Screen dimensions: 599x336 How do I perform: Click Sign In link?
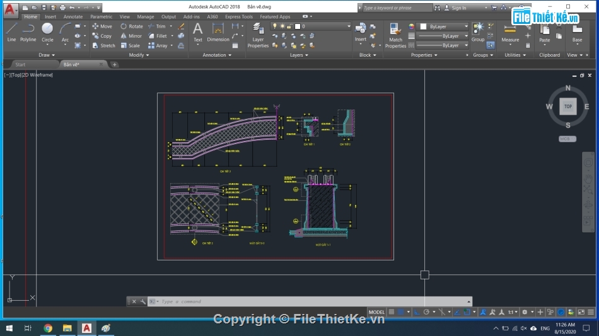coord(458,8)
